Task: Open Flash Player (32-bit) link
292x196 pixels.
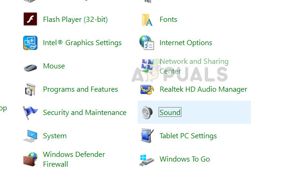Action: click(x=75, y=20)
